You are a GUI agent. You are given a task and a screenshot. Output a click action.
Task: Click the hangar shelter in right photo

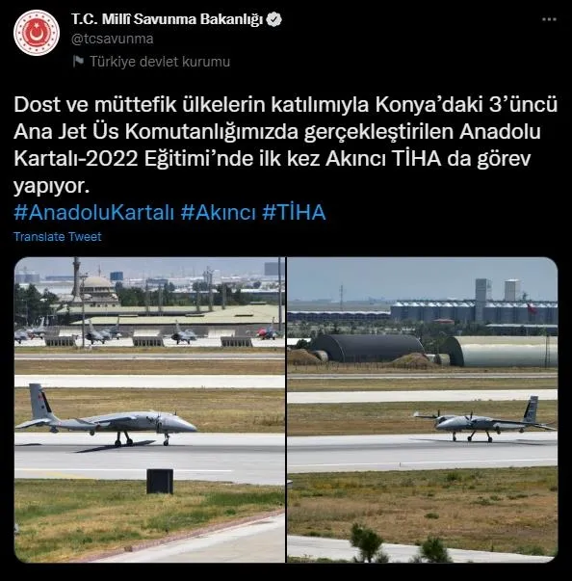pyautogui.click(x=367, y=348)
